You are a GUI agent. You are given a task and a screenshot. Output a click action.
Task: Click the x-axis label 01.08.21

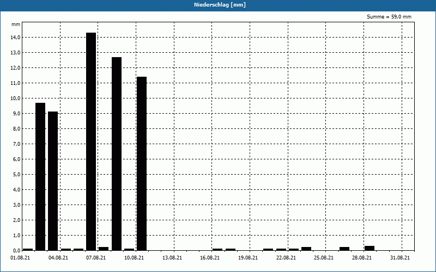tap(20, 258)
